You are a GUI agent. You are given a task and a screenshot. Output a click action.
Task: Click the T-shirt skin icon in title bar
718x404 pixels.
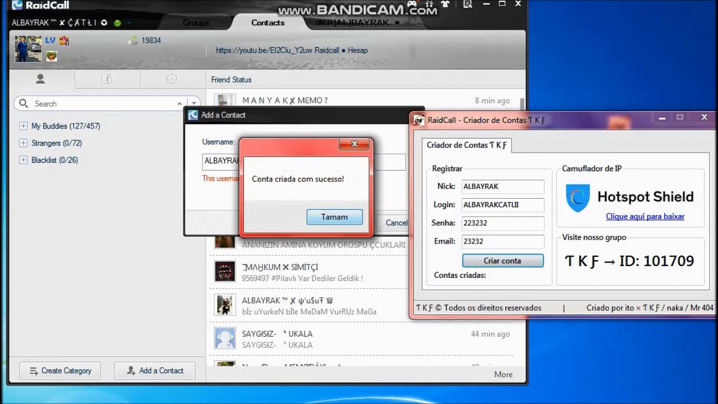[446, 4]
